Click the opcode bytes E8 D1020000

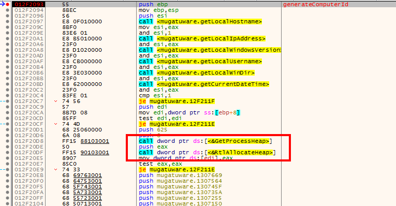(82, 50)
